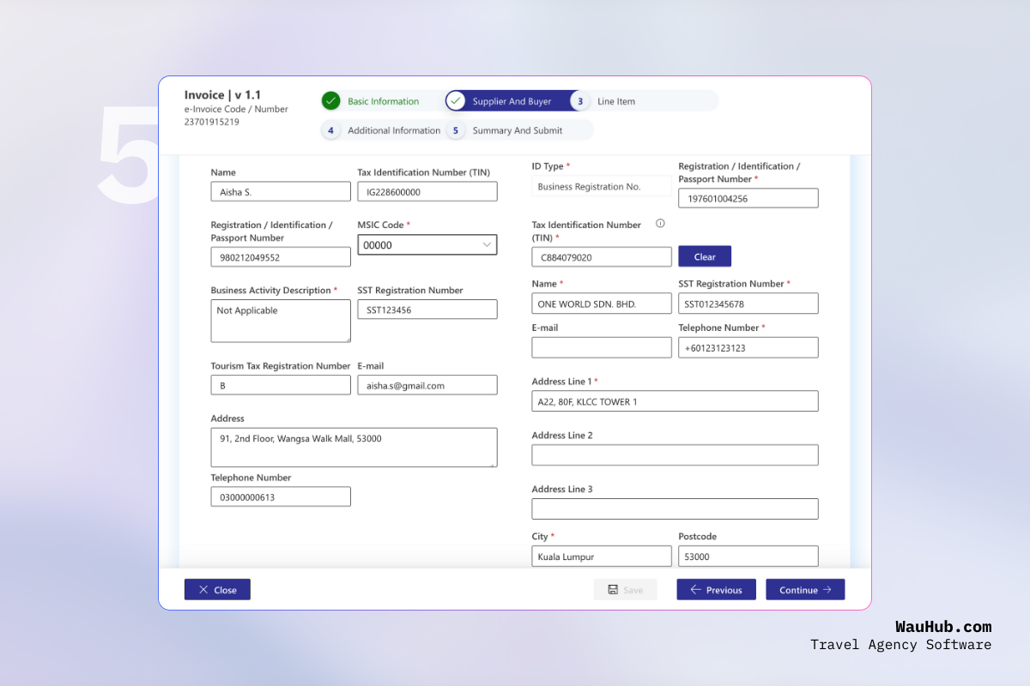Click the City field Kuala Lumpur
Image resolution: width=1030 pixels, height=686 pixels.
602,557
